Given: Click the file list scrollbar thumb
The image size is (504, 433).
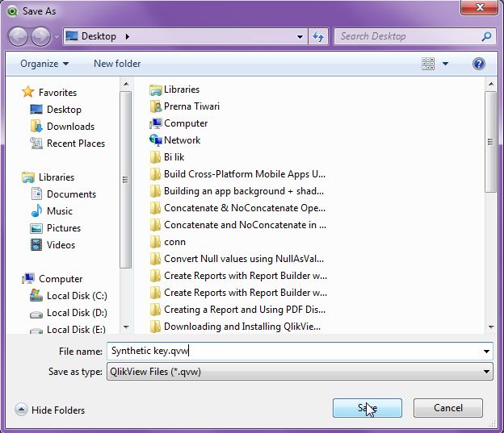Looking at the screenshot, I should pyautogui.click(x=490, y=142).
